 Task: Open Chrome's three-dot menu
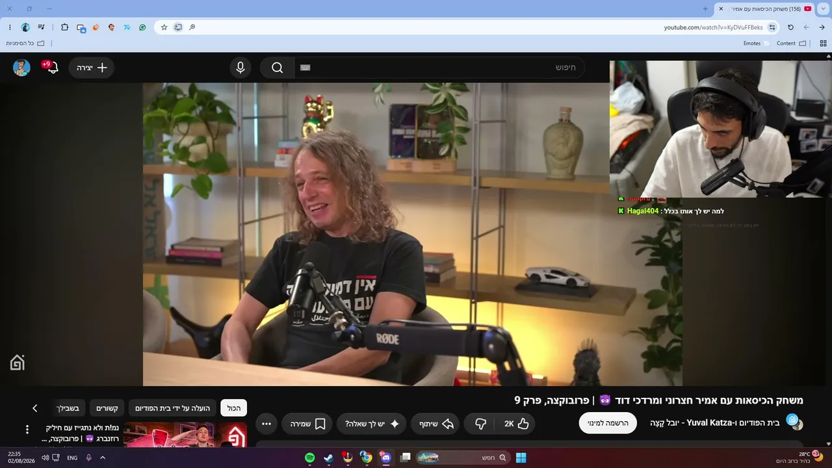pyautogui.click(x=10, y=27)
